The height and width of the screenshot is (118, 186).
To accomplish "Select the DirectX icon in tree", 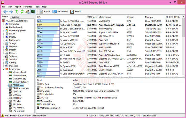I will pyautogui.click(x=7, y=50).
